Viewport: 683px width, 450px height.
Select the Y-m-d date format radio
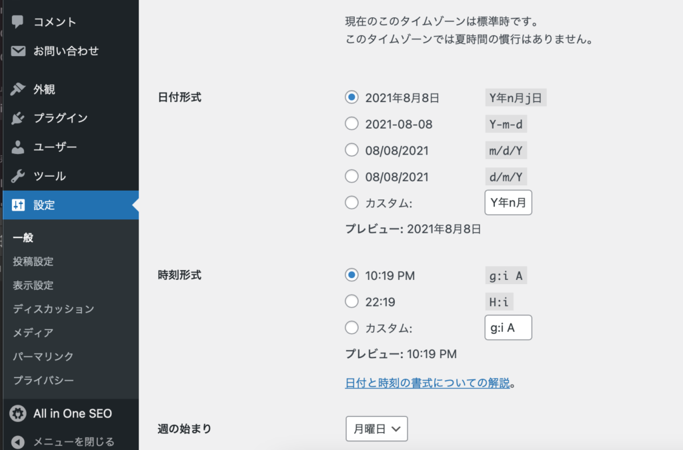352,124
